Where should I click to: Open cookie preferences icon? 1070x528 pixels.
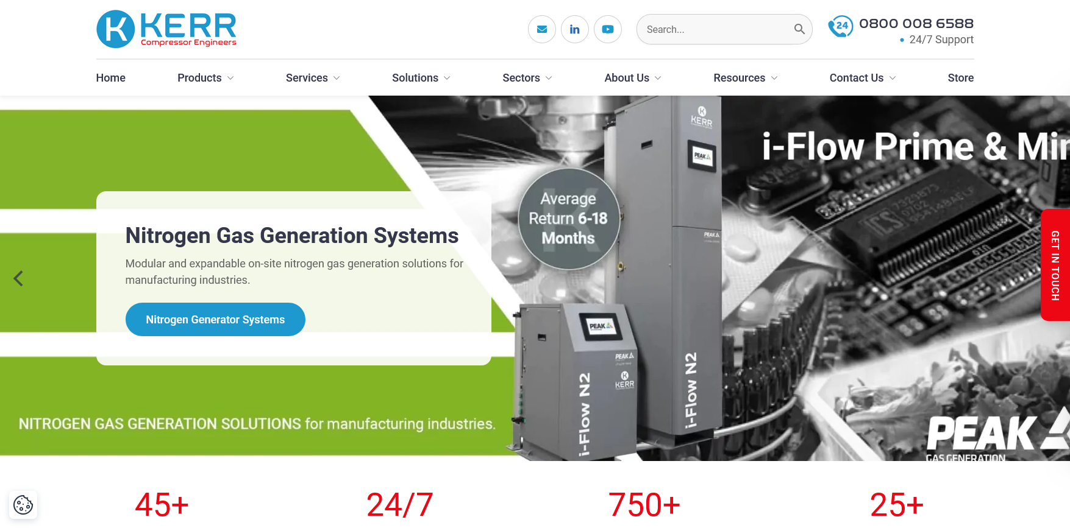pos(23,505)
